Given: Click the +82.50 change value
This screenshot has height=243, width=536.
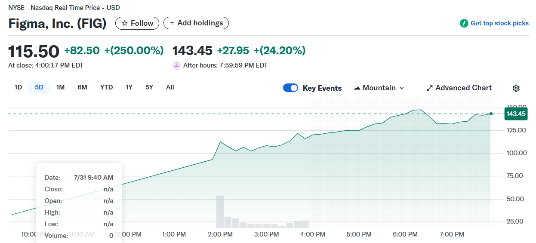Looking at the screenshot, I should [82, 51].
